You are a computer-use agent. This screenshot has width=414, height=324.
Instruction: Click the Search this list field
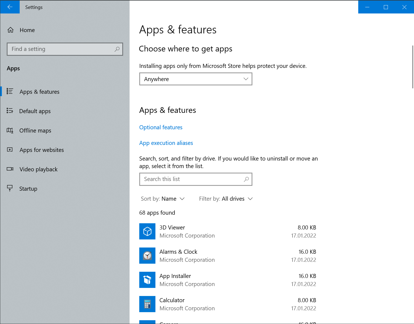click(x=193, y=179)
